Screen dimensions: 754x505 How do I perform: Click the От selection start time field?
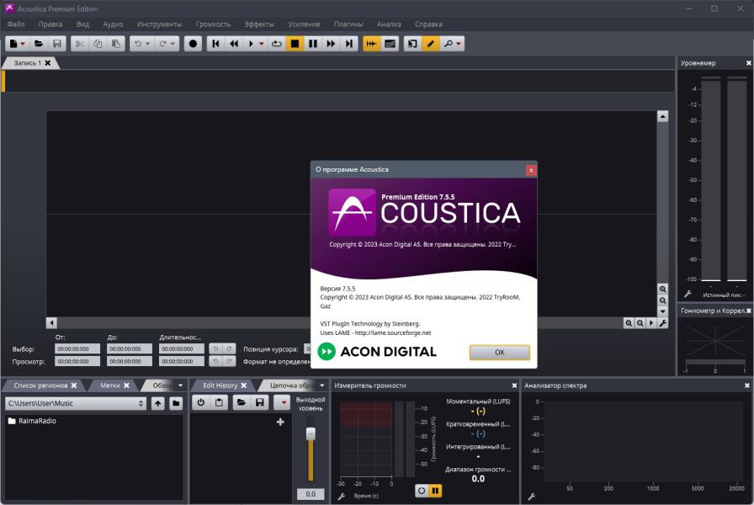pos(77,348)
